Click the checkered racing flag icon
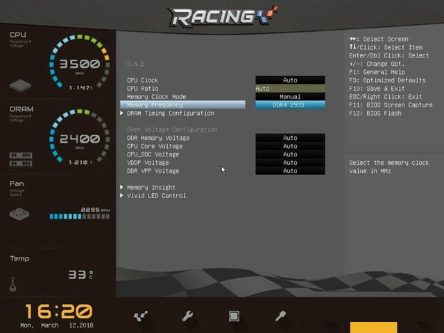Viewport: 444px width, 333px height. point(141,316)
